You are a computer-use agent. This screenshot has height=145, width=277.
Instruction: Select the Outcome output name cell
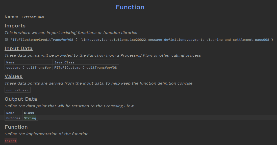pyautogui.click(x=13, y=118)
